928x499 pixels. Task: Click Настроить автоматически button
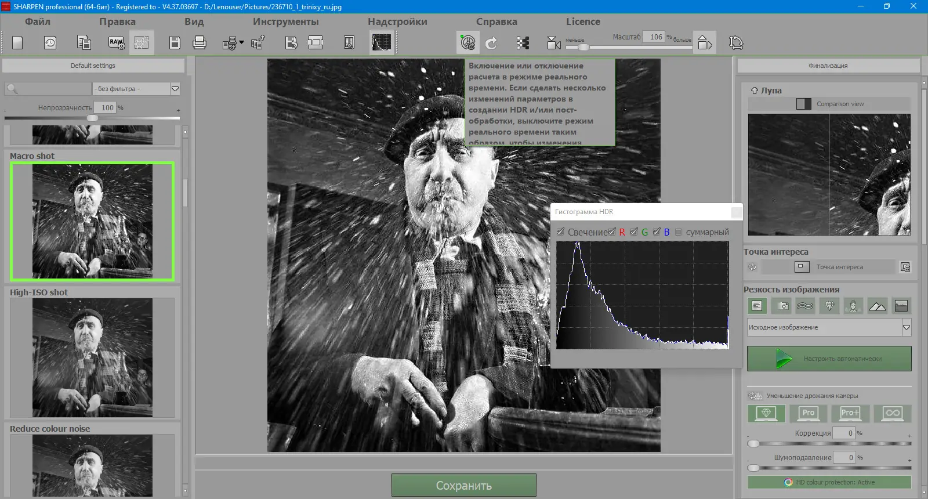click(829, 359)
